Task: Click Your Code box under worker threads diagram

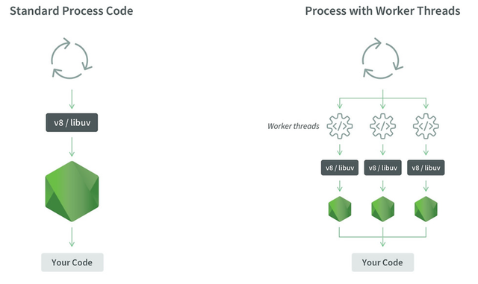Action: point(382,262)
